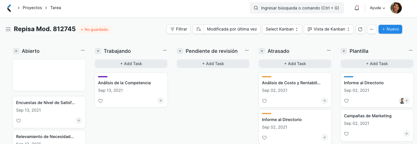Open Modificada por última vez sort field
417x144 pixels.
tap(232, 29)
